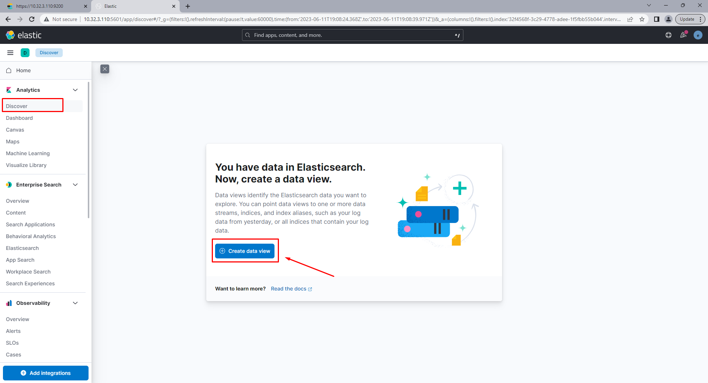Click the elastic logo

tap(24, 35)
